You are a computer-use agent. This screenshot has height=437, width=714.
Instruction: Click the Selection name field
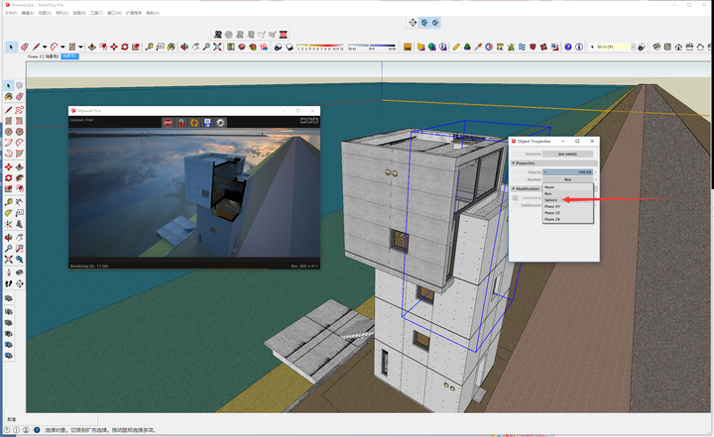pyautogui.click(x=567, y=154)
